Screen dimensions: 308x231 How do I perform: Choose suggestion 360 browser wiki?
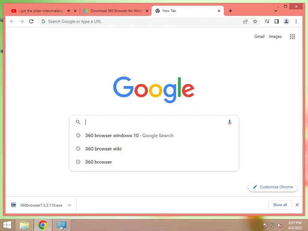pos(154,149)
